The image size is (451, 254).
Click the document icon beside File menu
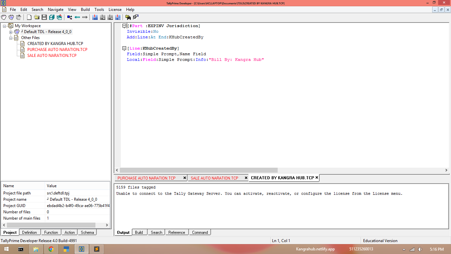(4, 10)
